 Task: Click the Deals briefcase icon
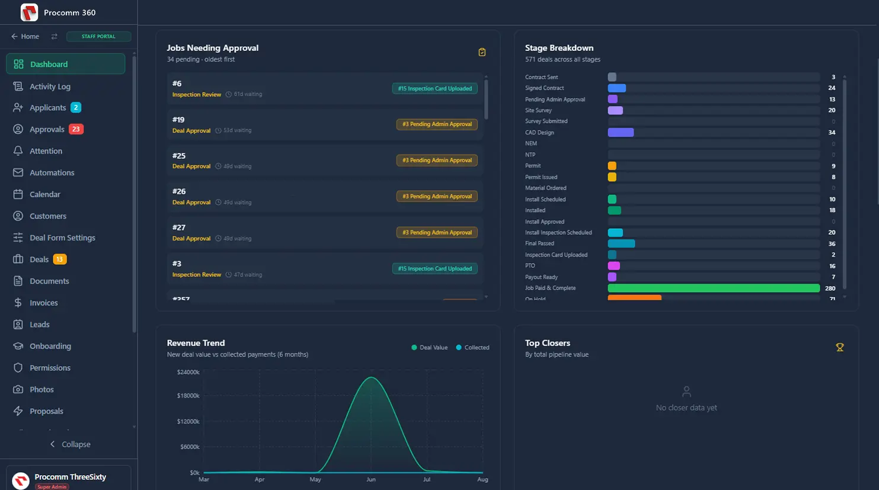click(x=18, y=260)
